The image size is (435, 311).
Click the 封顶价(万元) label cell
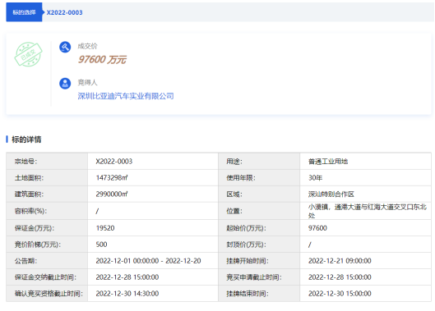coord(259,245)
